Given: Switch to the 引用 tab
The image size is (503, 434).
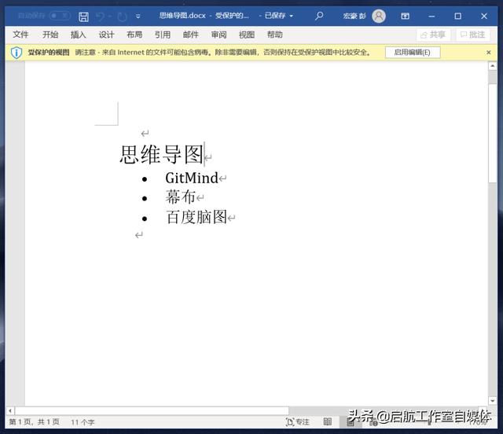Looking at the screenshot, I should pyautogui.click(x=163, y=35).
